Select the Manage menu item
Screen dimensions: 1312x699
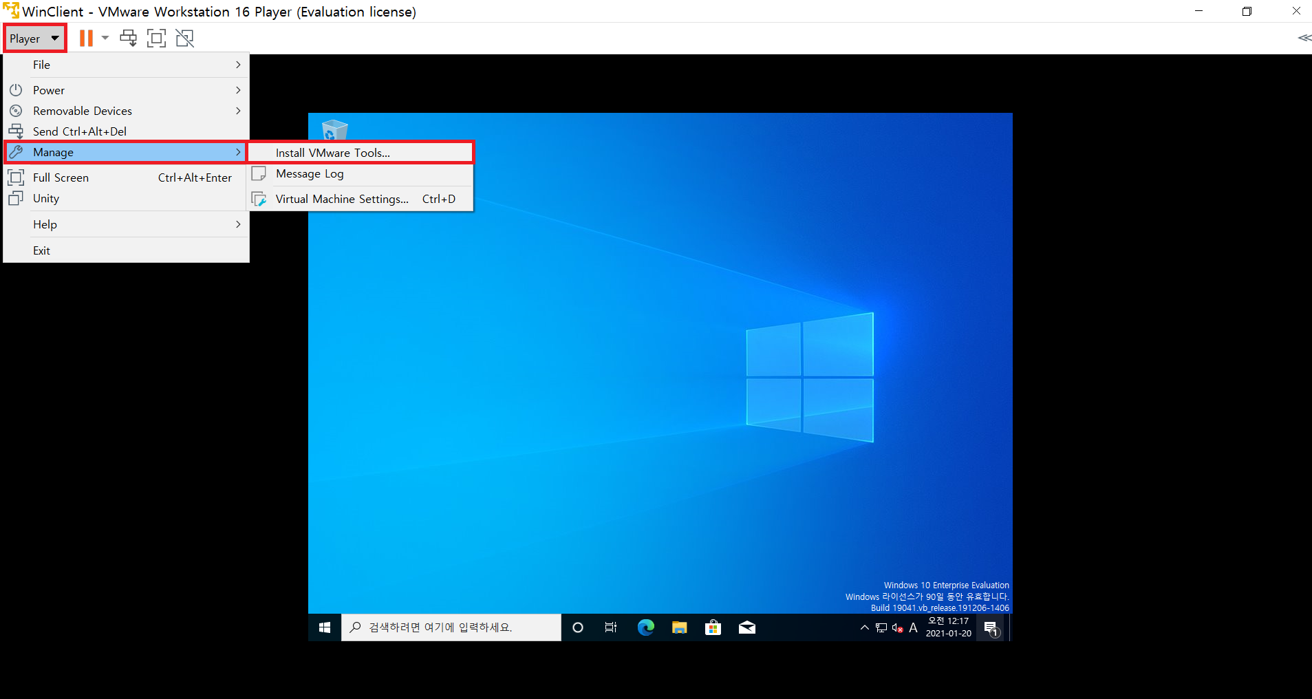coord(126,152)
